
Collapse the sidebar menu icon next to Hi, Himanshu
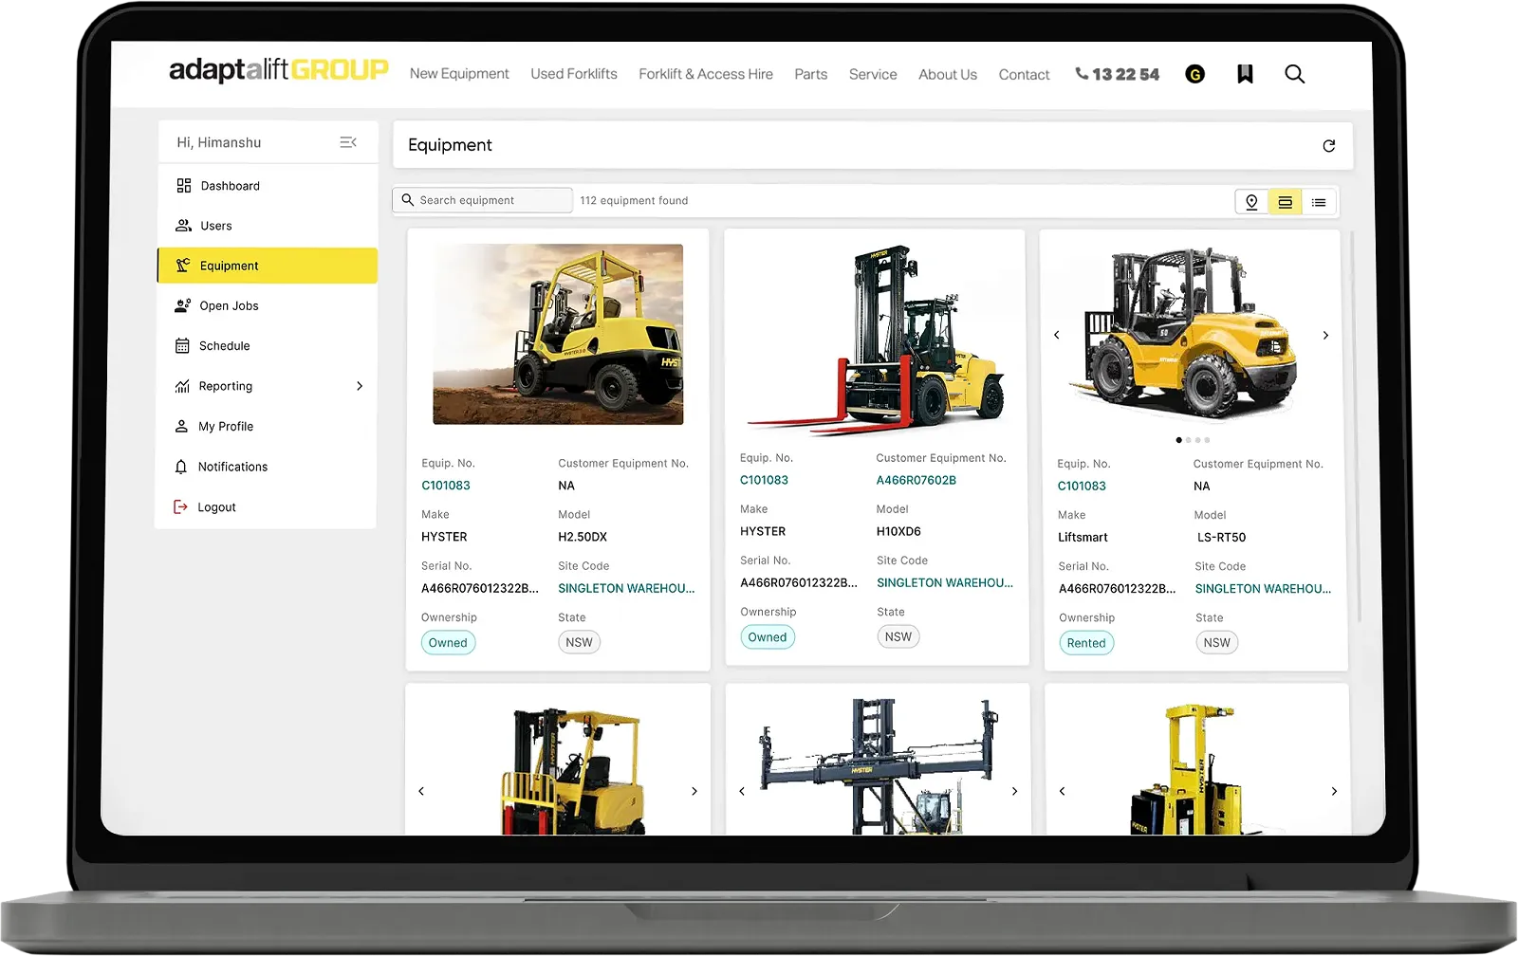point(348,142)
